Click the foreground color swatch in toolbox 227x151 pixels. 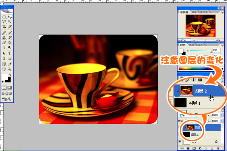pyautogui.click(x=5, y=77)
